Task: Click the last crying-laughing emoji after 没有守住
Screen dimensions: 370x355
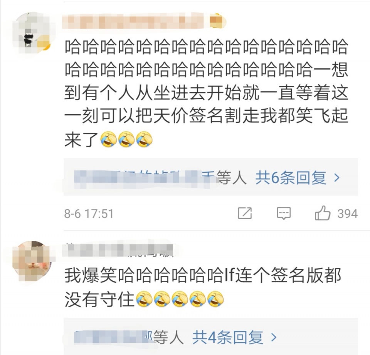Action: [x=215, y=299]
